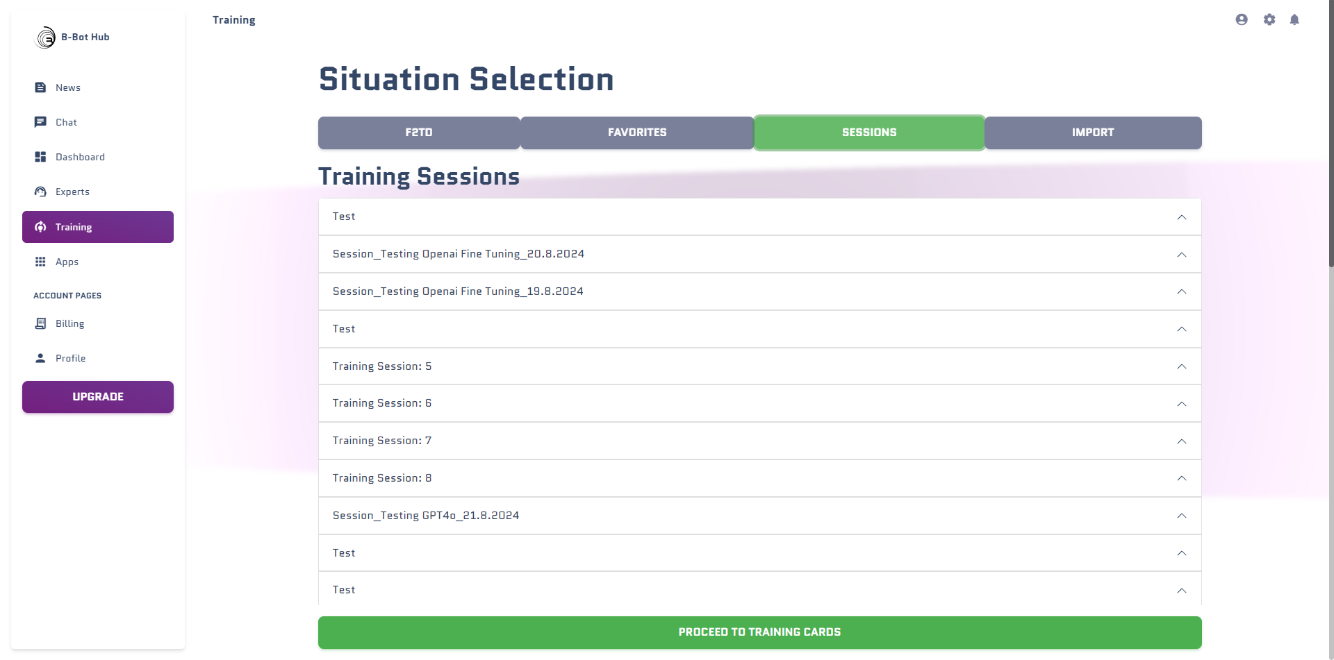Open the user account icon in header
The image size is (1334, 660).
coord(1242,19)
